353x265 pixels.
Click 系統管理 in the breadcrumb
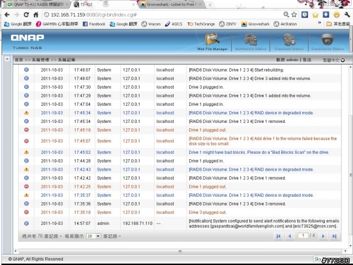tap(40, 60)
